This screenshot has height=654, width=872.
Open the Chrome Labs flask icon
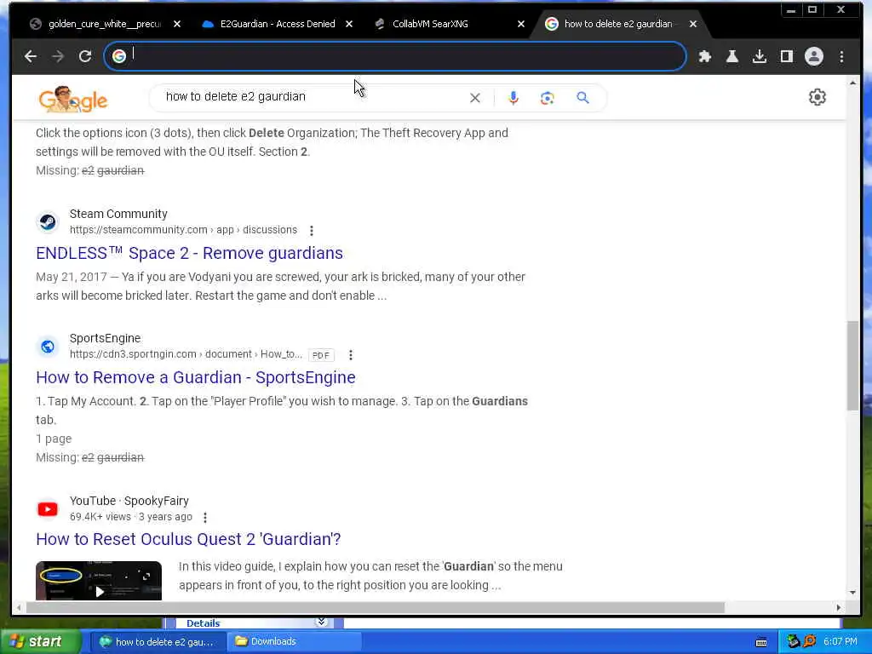pyautogui.click(x=731, y=56)
